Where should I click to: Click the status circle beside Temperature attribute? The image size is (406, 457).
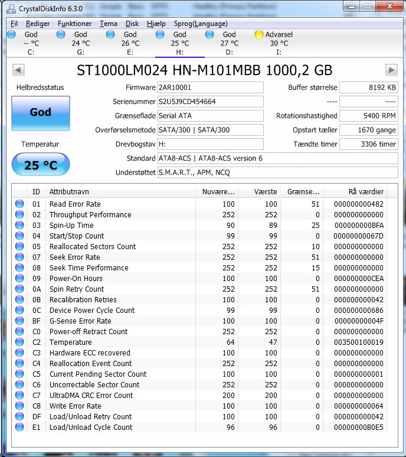(x=19, y=342)
